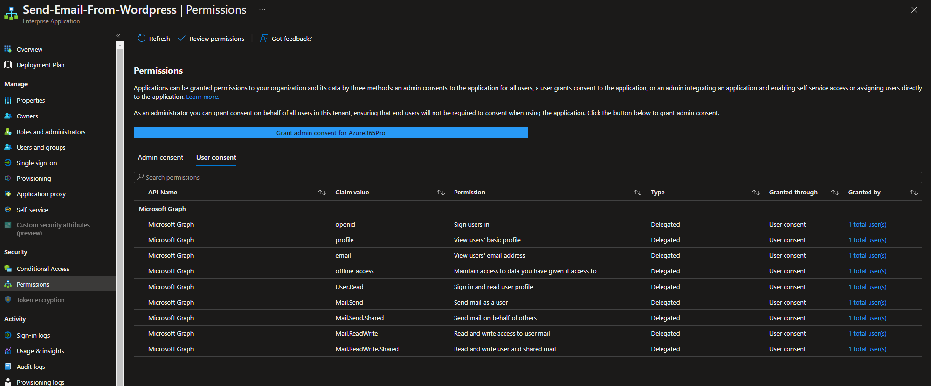Screen dimensions: 931x386
Task: Click the search magnifier icon
Action: coord(141,177)
